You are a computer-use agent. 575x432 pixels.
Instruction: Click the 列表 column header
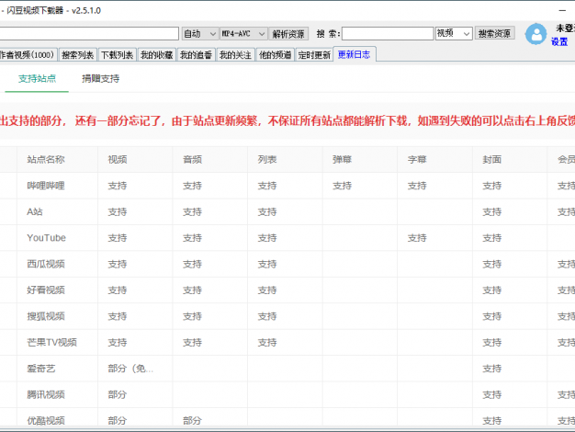[285, 160]
